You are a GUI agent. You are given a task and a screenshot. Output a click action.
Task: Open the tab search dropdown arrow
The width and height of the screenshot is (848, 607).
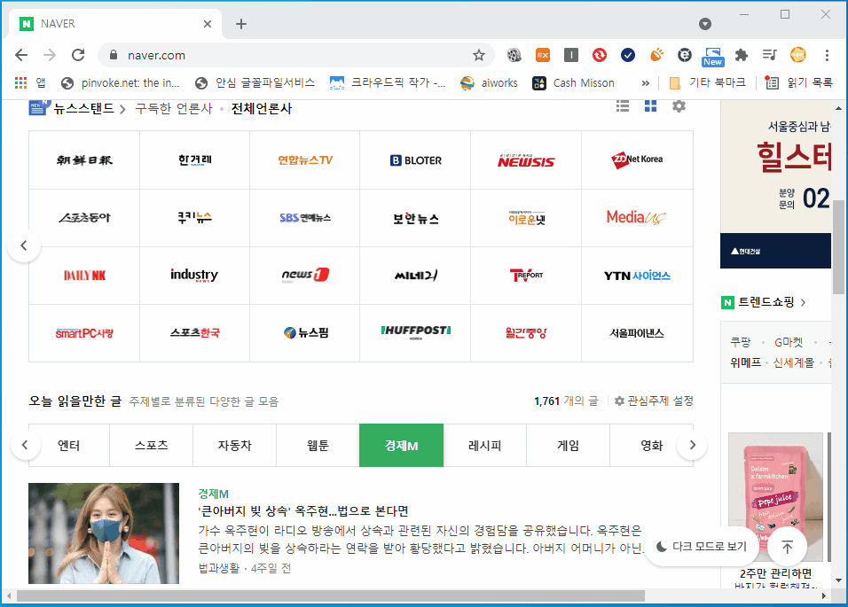[x=704, y=24]
